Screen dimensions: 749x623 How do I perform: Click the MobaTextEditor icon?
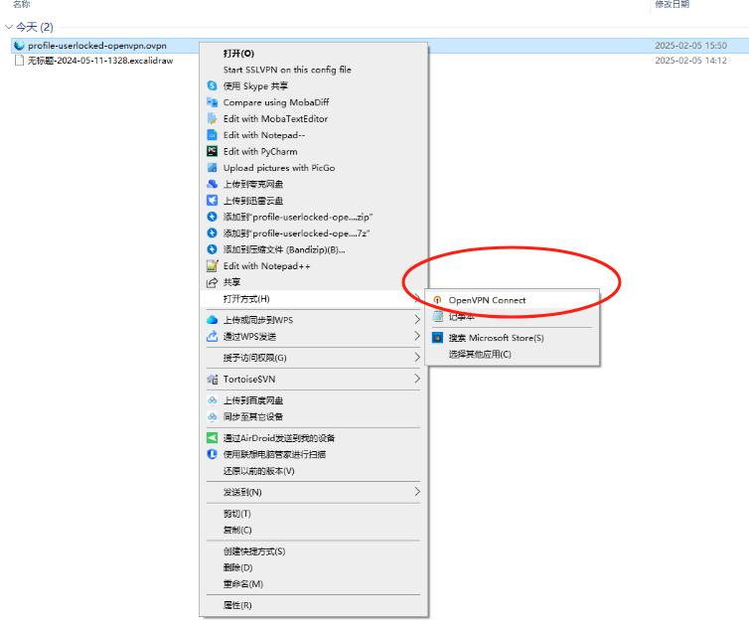click(213, 118)
